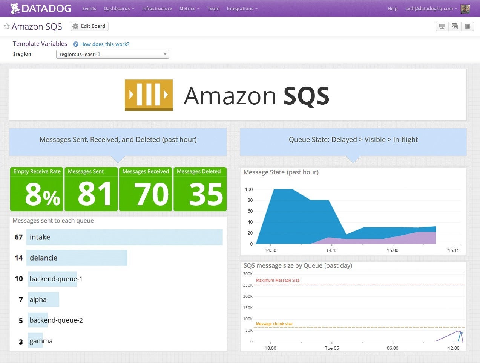Click the Maximum Message Size threshold label
Screen dimensions: 480x363
coord(278,280)
